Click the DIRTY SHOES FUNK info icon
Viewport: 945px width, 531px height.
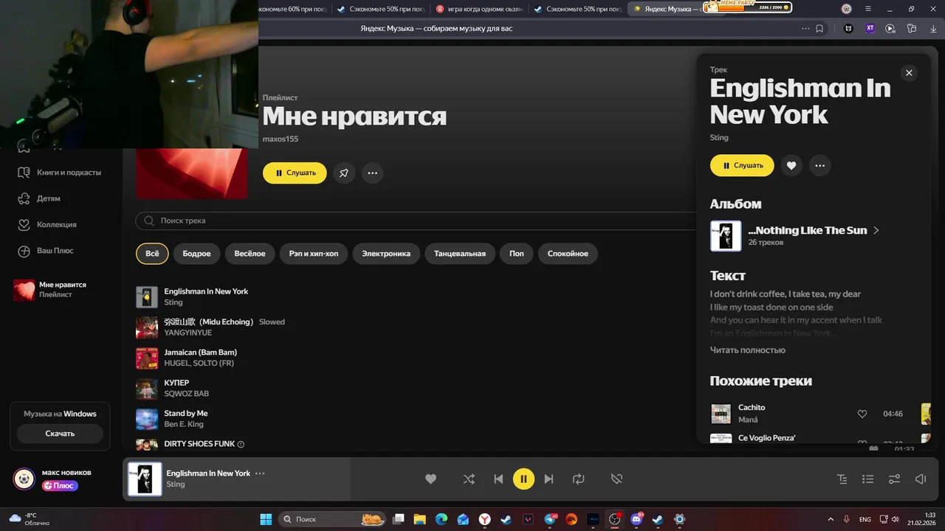(241, 445)
